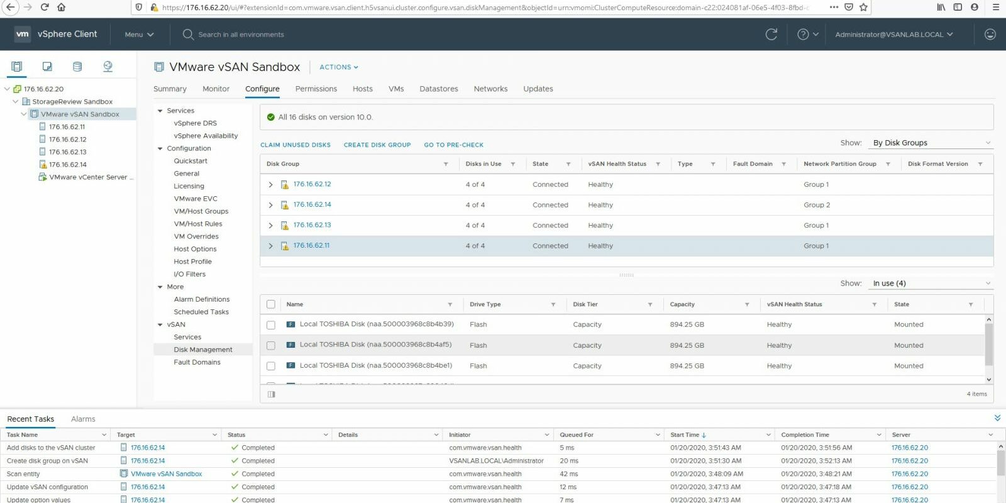Open Licensing in Configuration section
Viewport: 1006px width, 503px height.
[189, 186]
